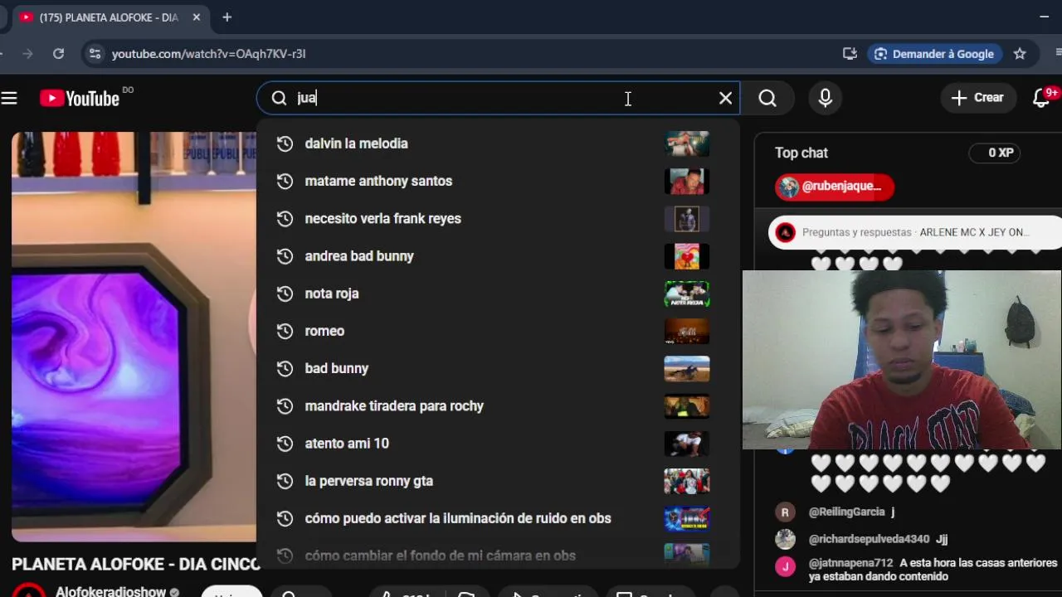This screenshot has width=1062, height=597.
Task: Select 'cómo cambiar el fondo' suggestion
Action: (x=498, y=554)
